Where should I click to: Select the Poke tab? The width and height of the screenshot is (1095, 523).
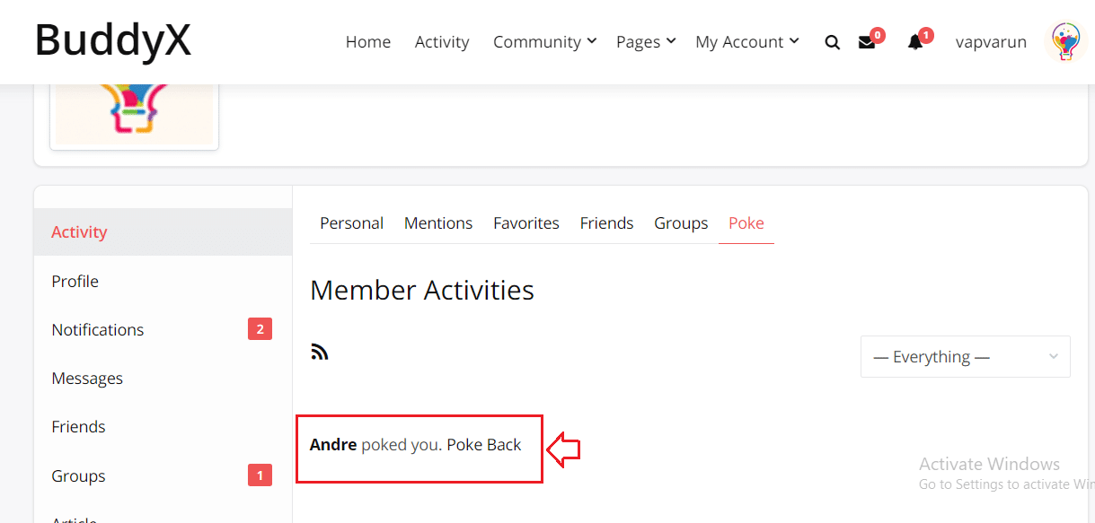[x=746, y=222]
